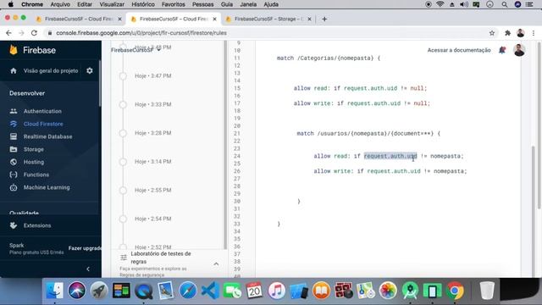The image size is (542, 305).
Task: Bookmark this page with star icon
Action: (492, 33)
